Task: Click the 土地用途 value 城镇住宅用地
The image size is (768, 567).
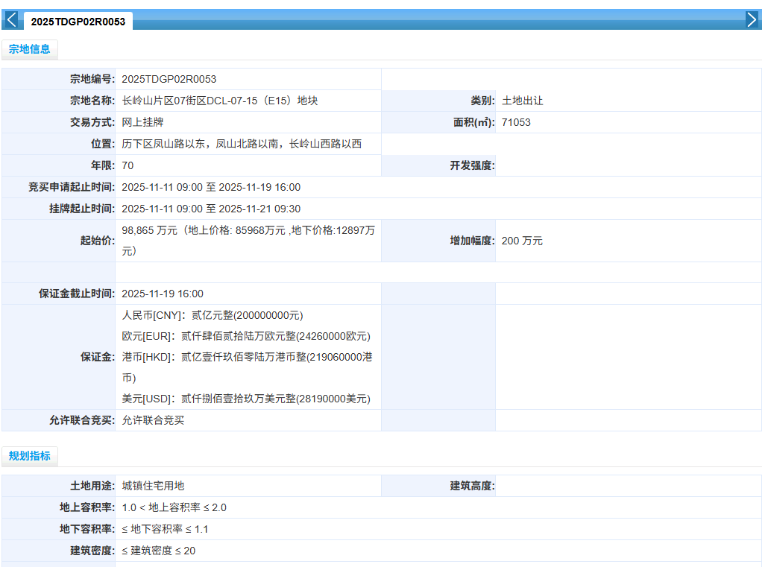Action: pyautogui.click(x=153, y=486)
